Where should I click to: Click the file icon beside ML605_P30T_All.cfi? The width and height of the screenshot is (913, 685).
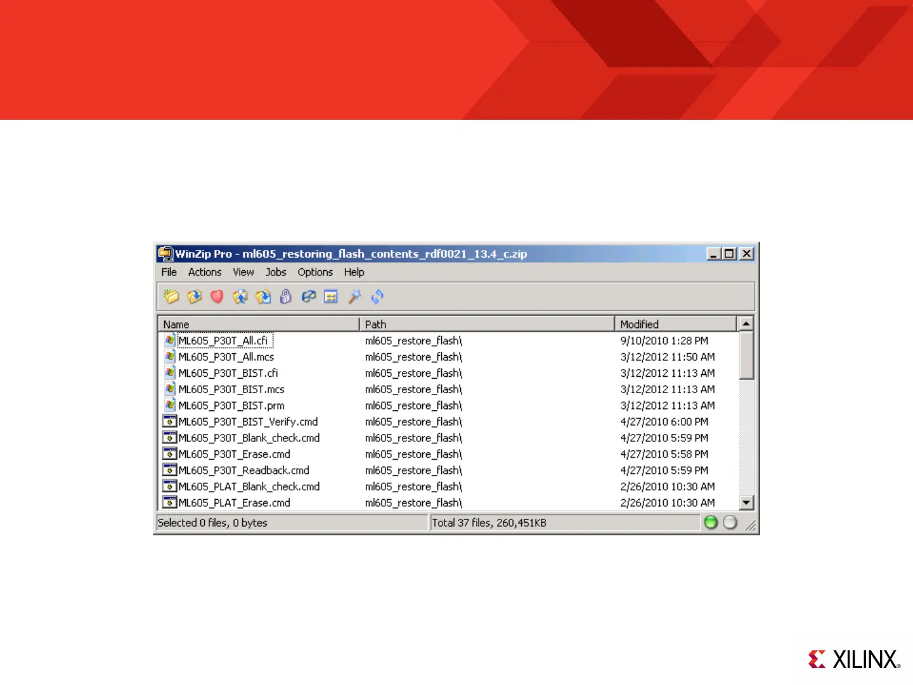169,341
